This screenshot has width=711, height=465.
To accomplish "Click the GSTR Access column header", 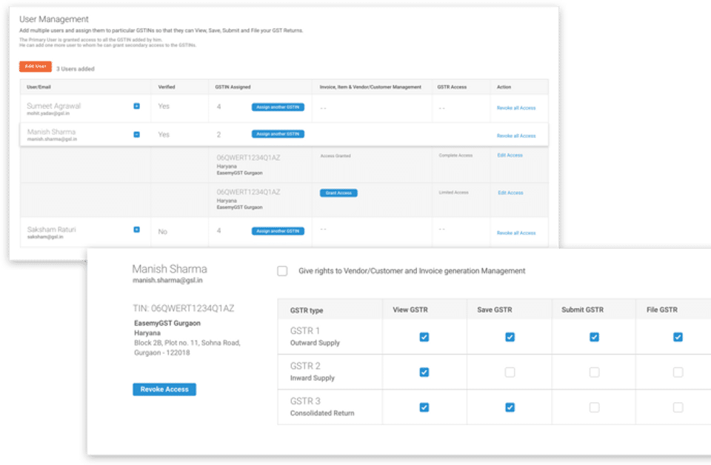I will [x=452, y=87].
